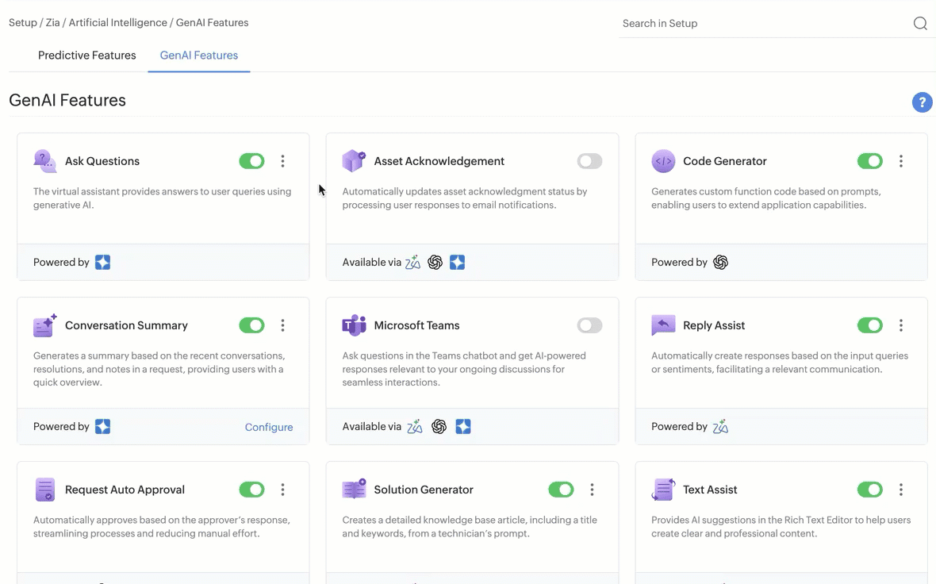Click the Asset Acknowledgement cube icon
Image resolution: width=936 pixels, height=584 pixels.
[x=353, y=161]
